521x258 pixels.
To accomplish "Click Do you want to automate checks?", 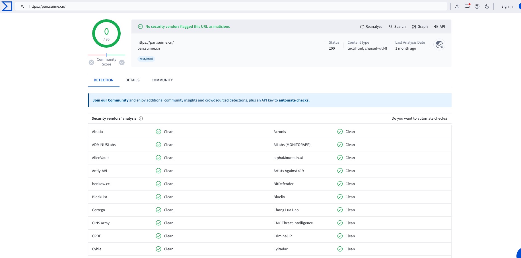I will tap(419, 118).
